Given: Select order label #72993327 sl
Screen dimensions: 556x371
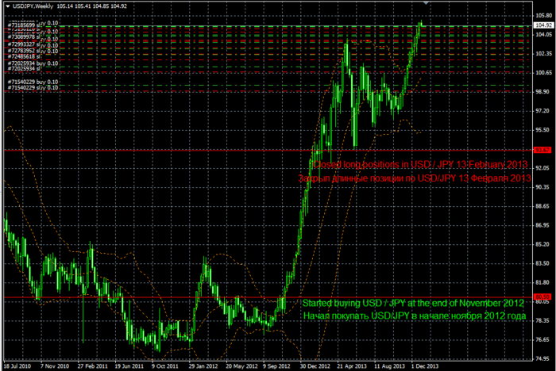Looking at the screenshot, I should tap(24, 44).
